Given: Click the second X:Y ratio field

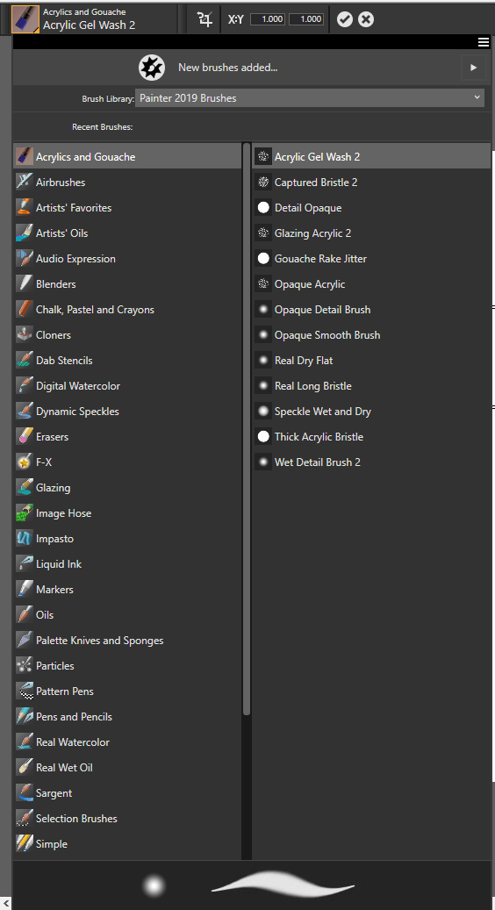Looking at the screenshot, I should (305, 19).
